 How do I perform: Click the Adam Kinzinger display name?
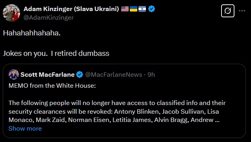tap(71, 9)
